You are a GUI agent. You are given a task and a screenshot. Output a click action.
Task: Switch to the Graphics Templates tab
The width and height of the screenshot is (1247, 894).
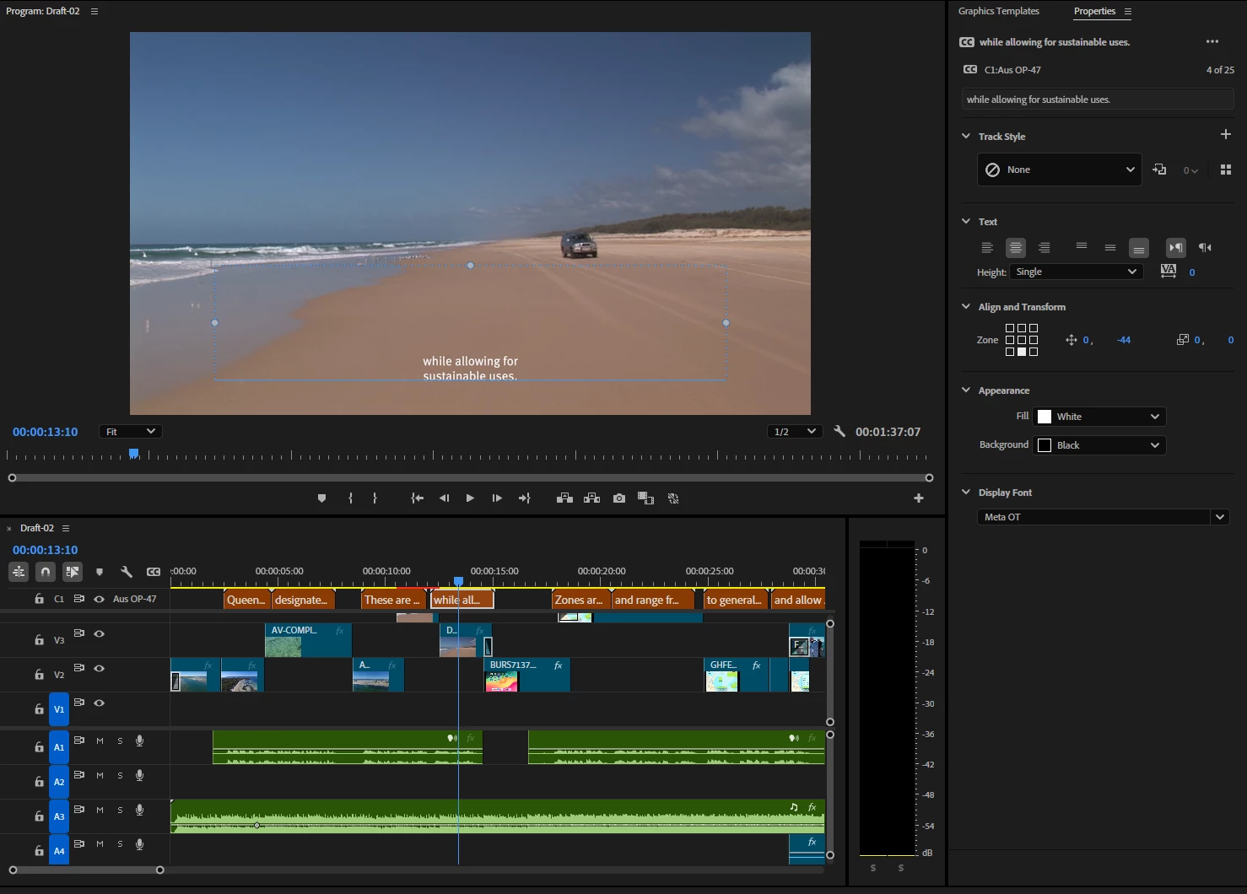tap(998, 11)
